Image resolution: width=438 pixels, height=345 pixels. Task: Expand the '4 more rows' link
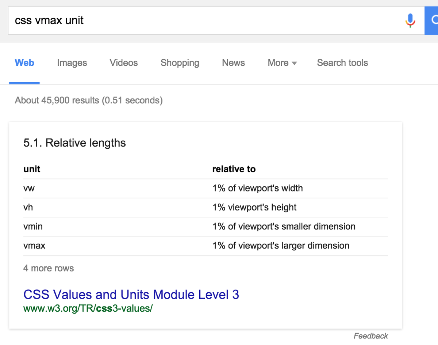[x=49, y=268]
